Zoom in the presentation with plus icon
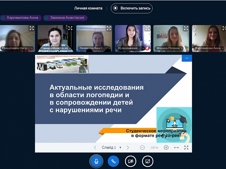 166,148
